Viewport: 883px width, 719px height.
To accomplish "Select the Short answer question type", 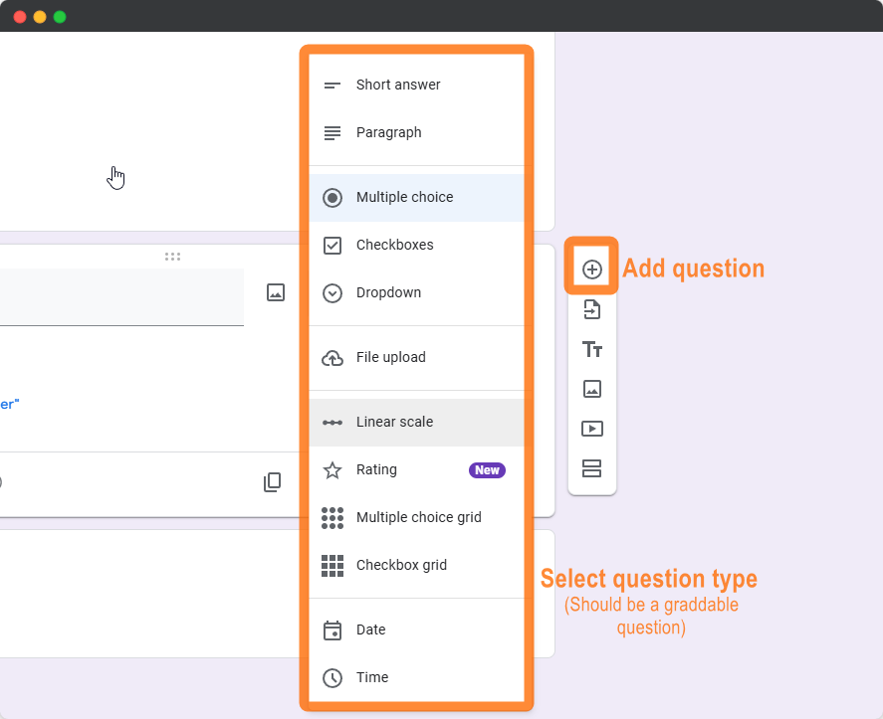I will pos(398,85).
